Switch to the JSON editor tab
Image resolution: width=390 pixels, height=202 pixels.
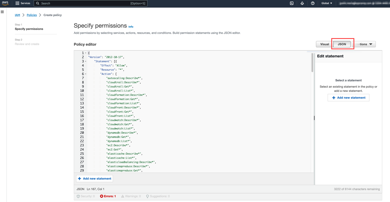coord(342,44)
